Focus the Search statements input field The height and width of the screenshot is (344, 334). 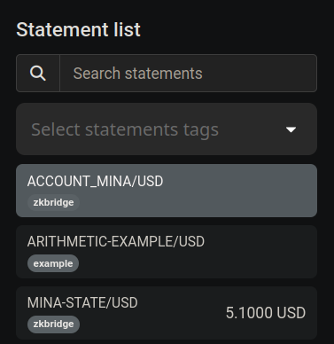pyautogui.click(x=189, y=73)
